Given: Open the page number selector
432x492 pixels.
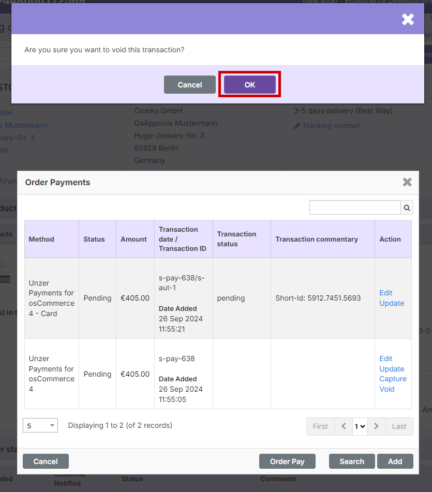Looking at the screenshot, I should (360, 426).
